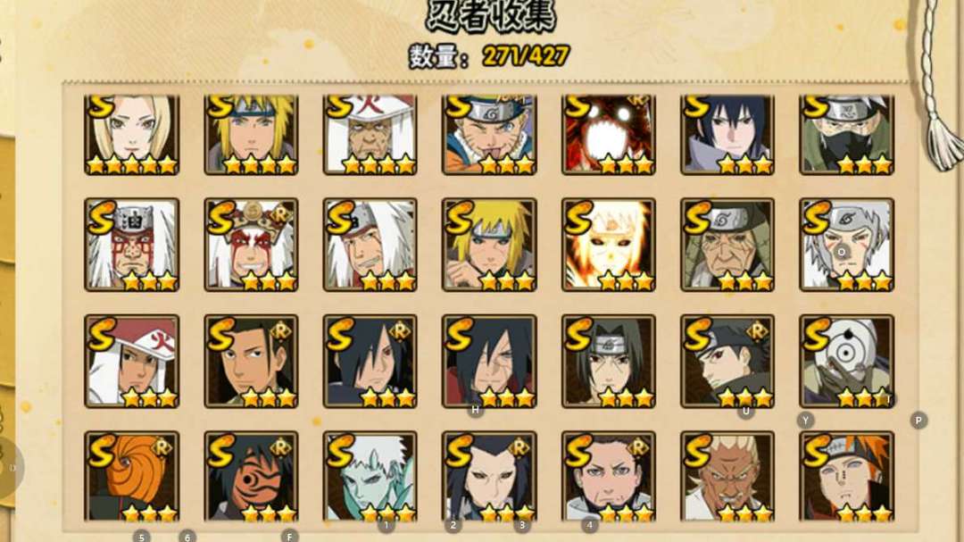Select the five-star Tsunade ninja card
This screenshot has height=542, width=964.
point(131,134)
